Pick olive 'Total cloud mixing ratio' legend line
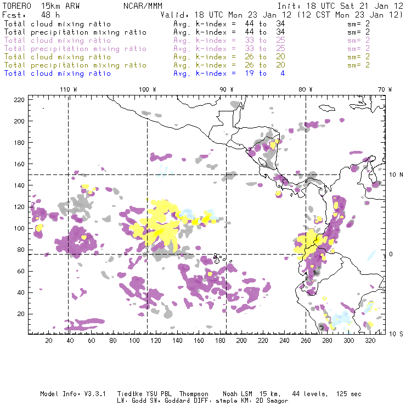 coord(58,57)
